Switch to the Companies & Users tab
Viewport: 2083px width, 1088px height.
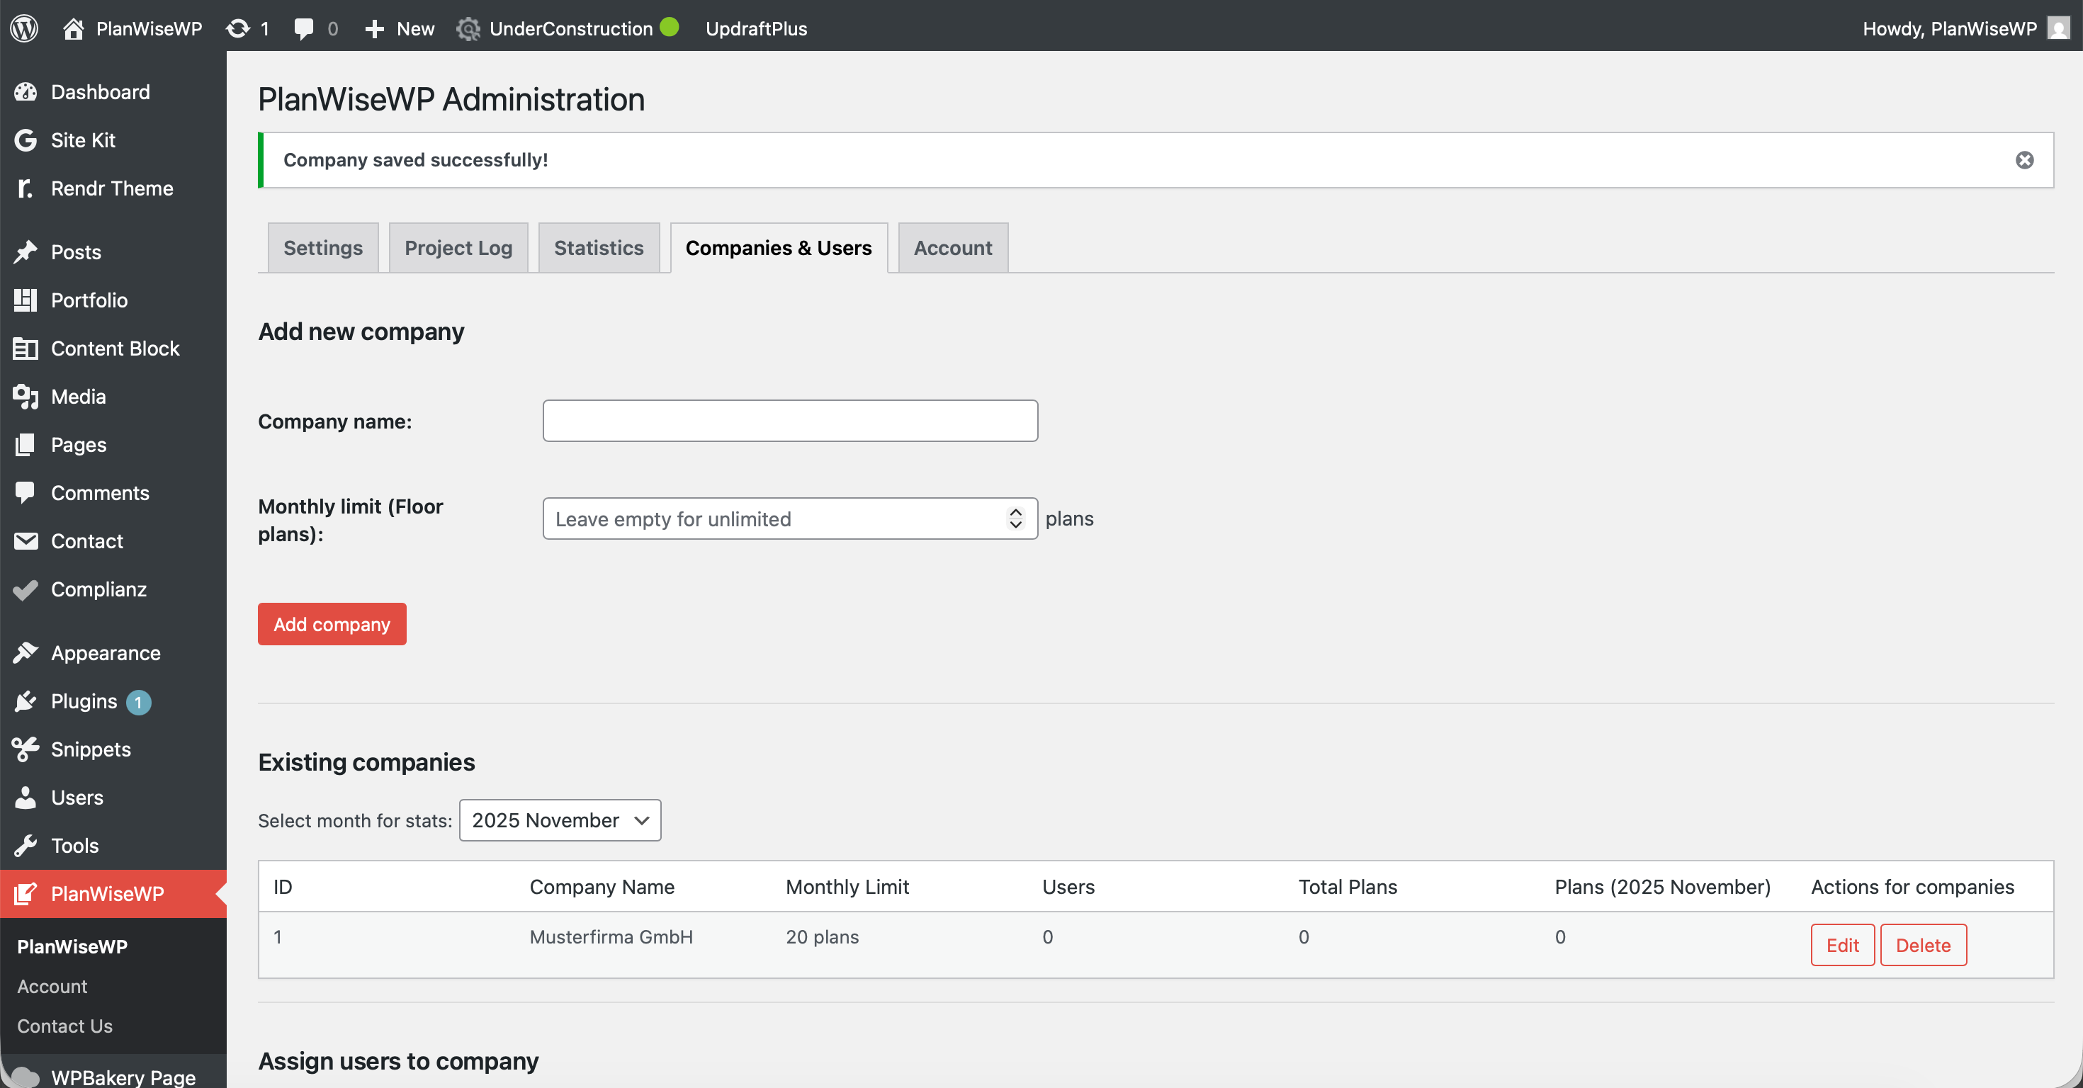(x=777, y=247)
